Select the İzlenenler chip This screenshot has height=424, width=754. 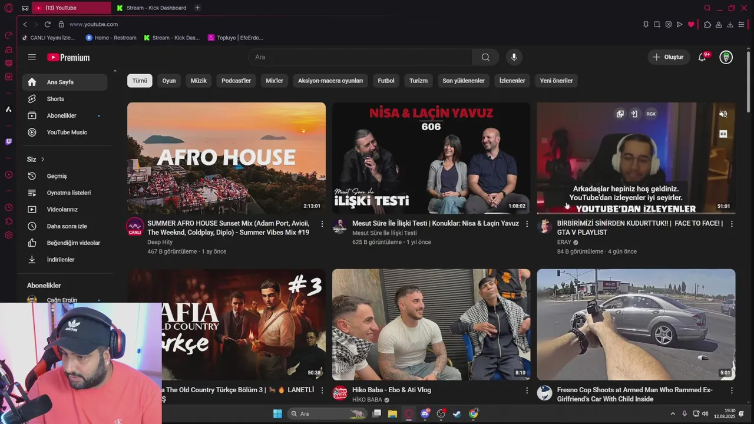coord(512,81)
